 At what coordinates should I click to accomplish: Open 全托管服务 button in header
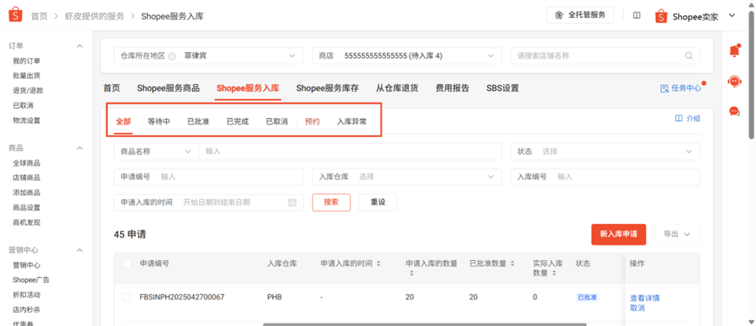click(580, 15)
